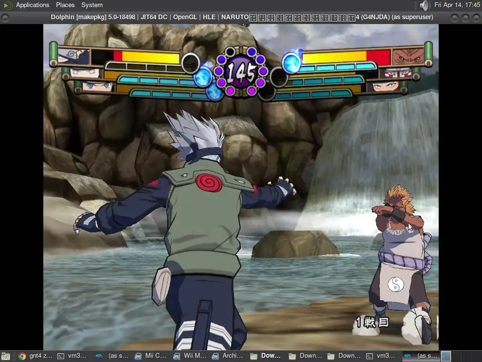Click the Dolphin window title text
This screenshot has width=482, height=362.
242,17
